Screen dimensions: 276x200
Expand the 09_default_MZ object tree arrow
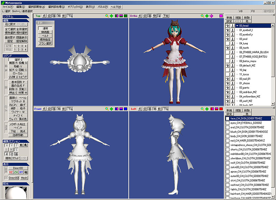click(237, 65)
